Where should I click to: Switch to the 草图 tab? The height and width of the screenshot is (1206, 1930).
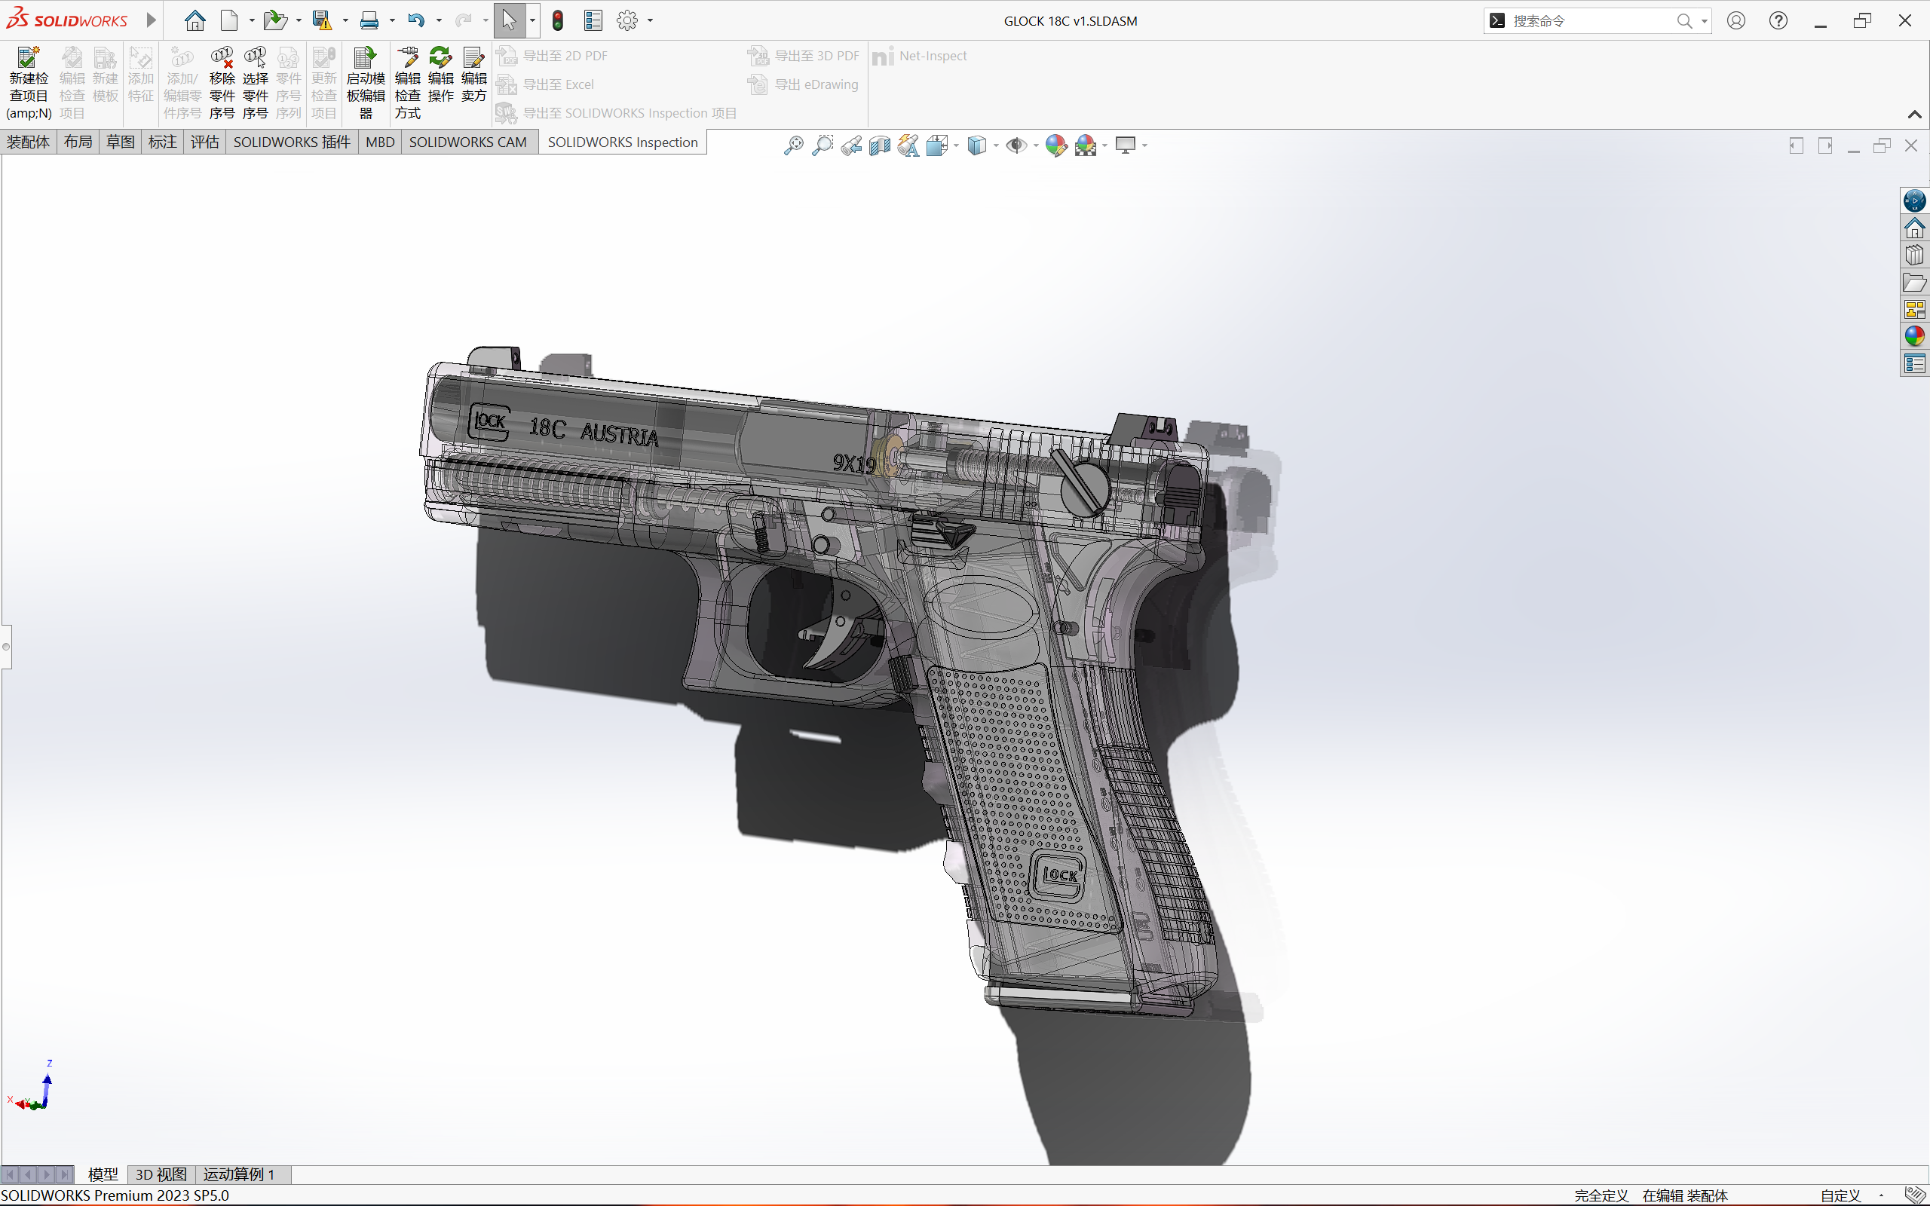(121, 142)
